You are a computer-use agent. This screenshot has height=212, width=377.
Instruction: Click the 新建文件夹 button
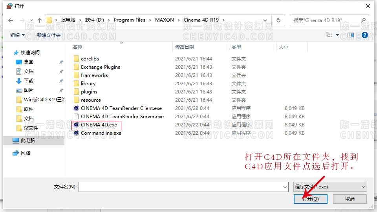tap(49, 35)
